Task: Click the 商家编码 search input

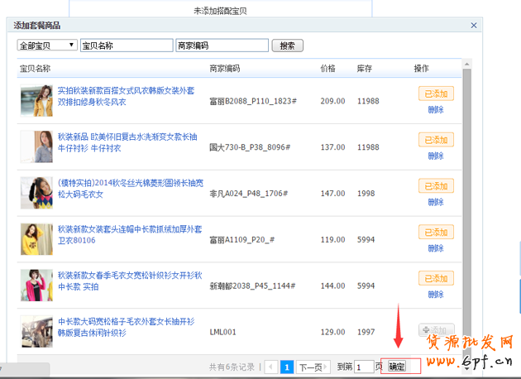Action: (x=221, y=46)
